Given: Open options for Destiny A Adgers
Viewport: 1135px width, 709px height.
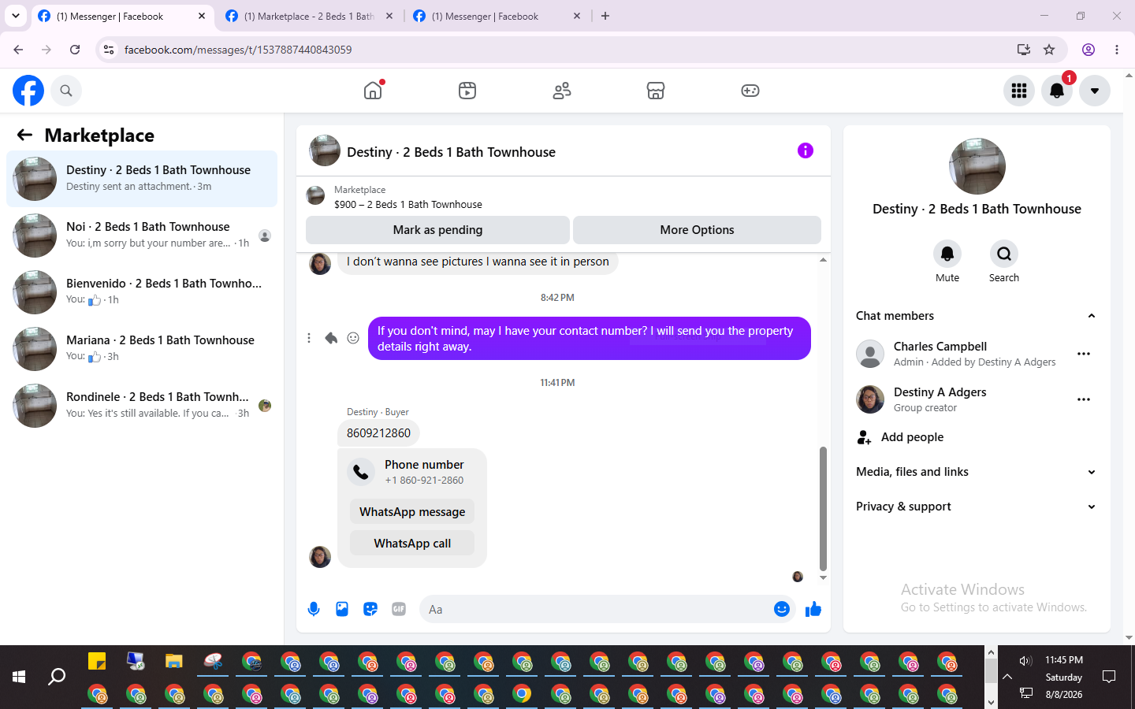Looking at the screenshot, I should tap(1084, 399).
